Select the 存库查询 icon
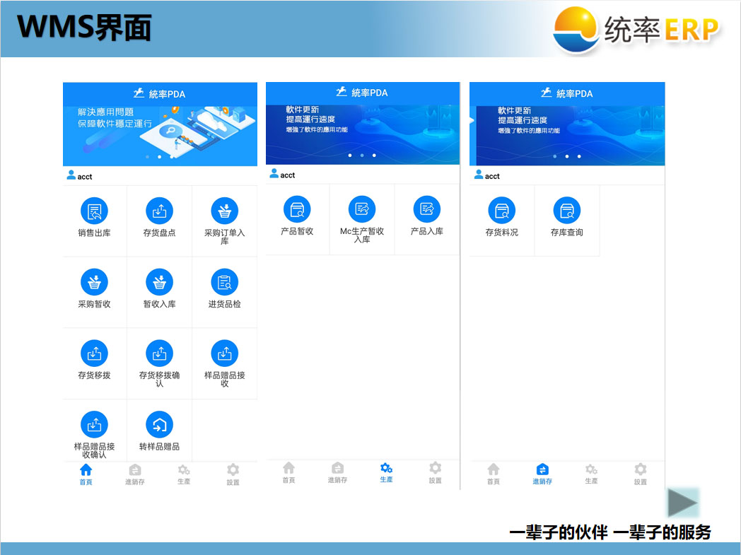The image size is (741, 555). point(566,210)
